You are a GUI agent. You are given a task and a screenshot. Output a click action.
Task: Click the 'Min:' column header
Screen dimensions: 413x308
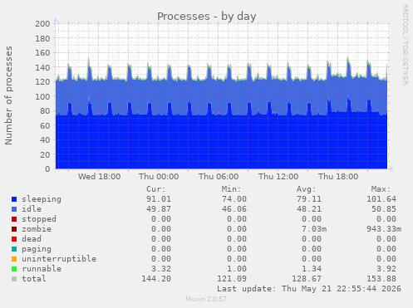tap(231, 189)
